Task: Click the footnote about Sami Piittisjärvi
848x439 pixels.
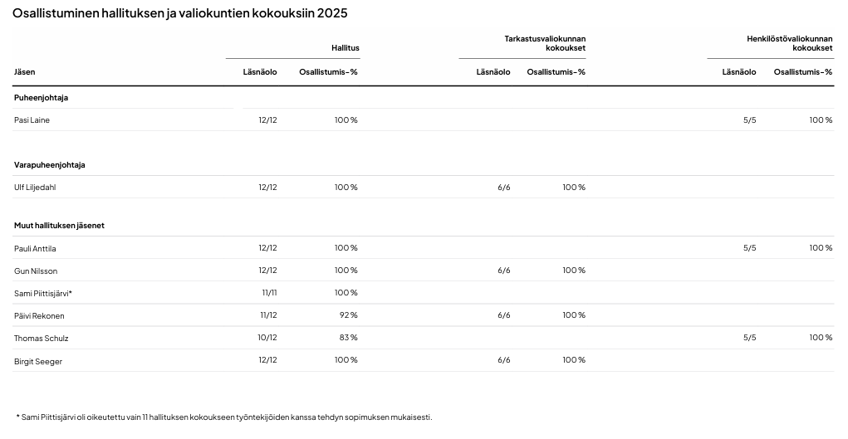Action: [x=224, y=417]
